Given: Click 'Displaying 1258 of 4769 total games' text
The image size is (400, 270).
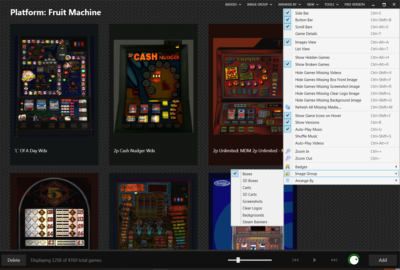Looking at the screenshot, I should 66,260.
